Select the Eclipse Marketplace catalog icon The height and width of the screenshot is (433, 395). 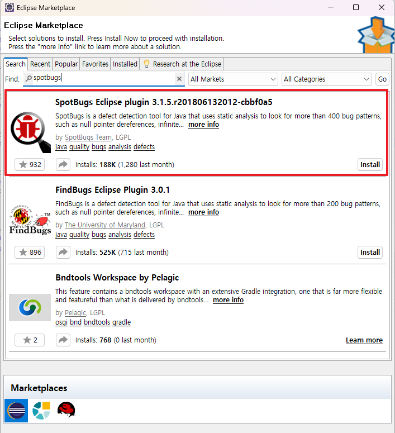pyautogui.click(x=16, y=411)
